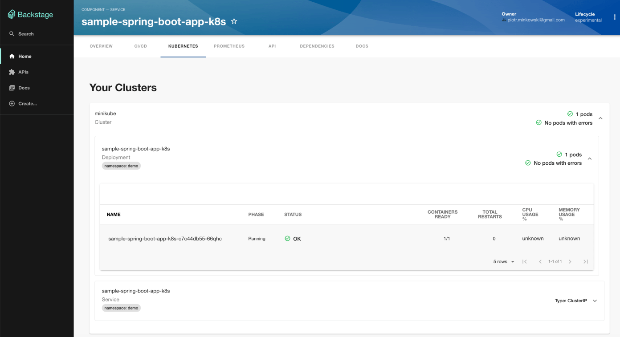Image resolution: width=620 pixels, height=337 pixels.
Task: Click the Home house icon
Action: pos(12,56)
